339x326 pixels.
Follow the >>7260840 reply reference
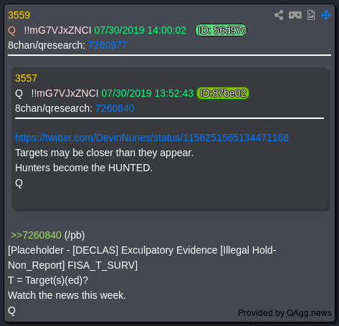[36, 235]
